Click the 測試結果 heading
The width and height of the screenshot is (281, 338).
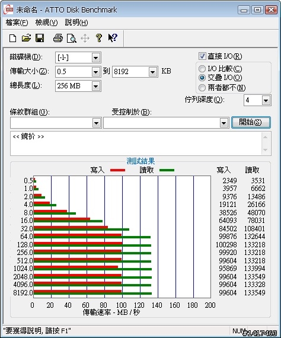point(140,161)
